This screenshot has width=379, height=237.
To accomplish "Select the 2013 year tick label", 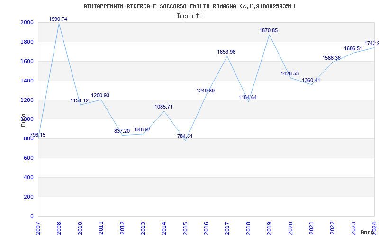I will pyautogui.click(x=143, y=228).
